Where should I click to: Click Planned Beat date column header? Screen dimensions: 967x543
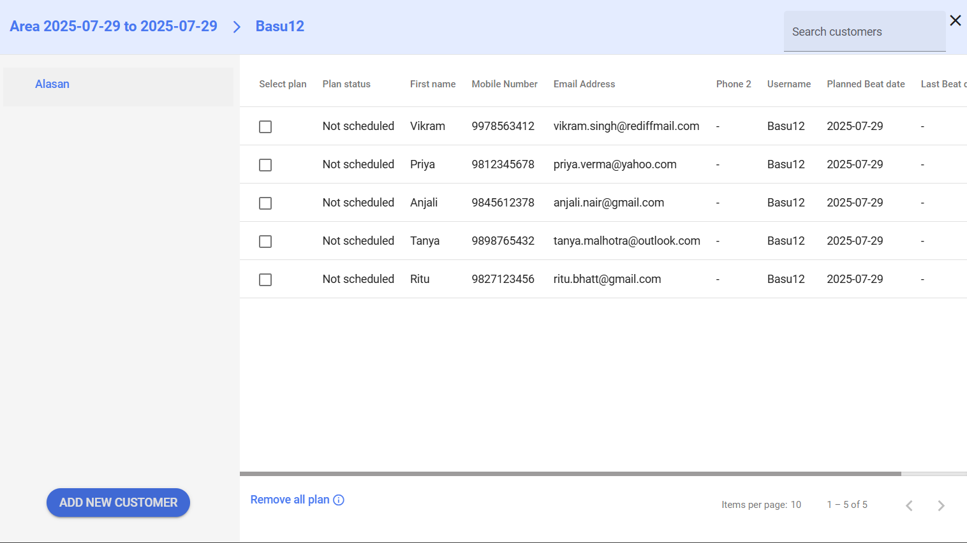pyautogui.click(x=866, y=84)
